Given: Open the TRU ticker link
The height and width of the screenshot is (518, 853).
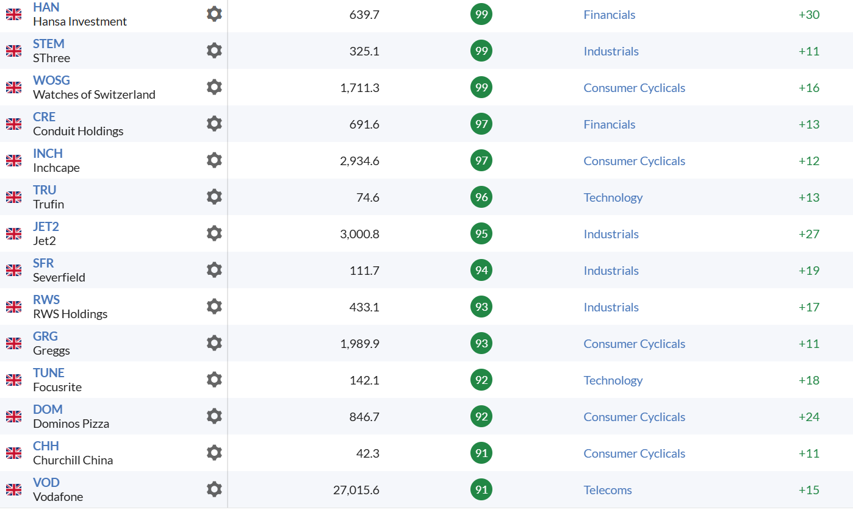Looking at the screenshot, I should (45, 190).
